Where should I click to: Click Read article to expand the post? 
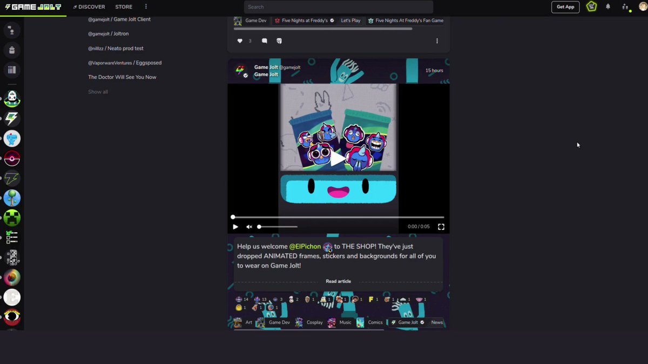coord(338,281)
